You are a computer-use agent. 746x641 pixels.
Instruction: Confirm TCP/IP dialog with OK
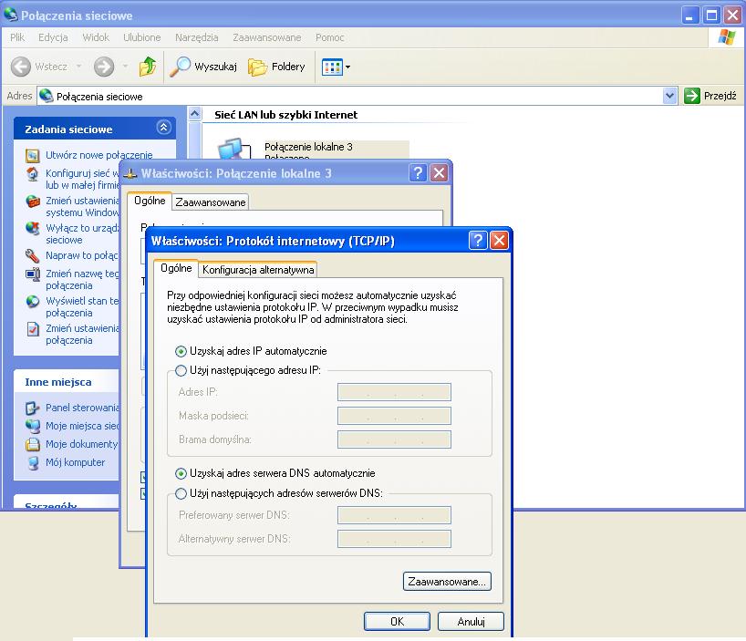point(398,622)
